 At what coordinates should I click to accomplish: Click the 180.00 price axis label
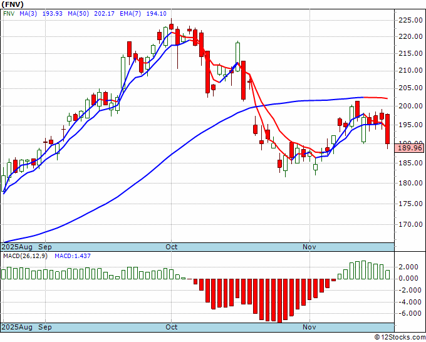coord(410,183)
